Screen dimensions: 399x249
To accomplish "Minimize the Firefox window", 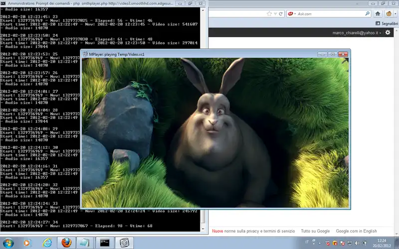I will tap(373, 3).
